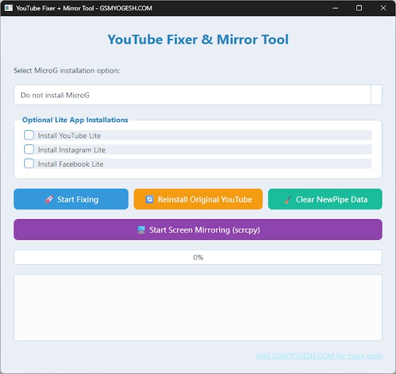Open the Visit GSMYOGESH.COM for more tools link
Viewport: 396px width, 374px height.
pyautogui.click(x=319, y=355)
